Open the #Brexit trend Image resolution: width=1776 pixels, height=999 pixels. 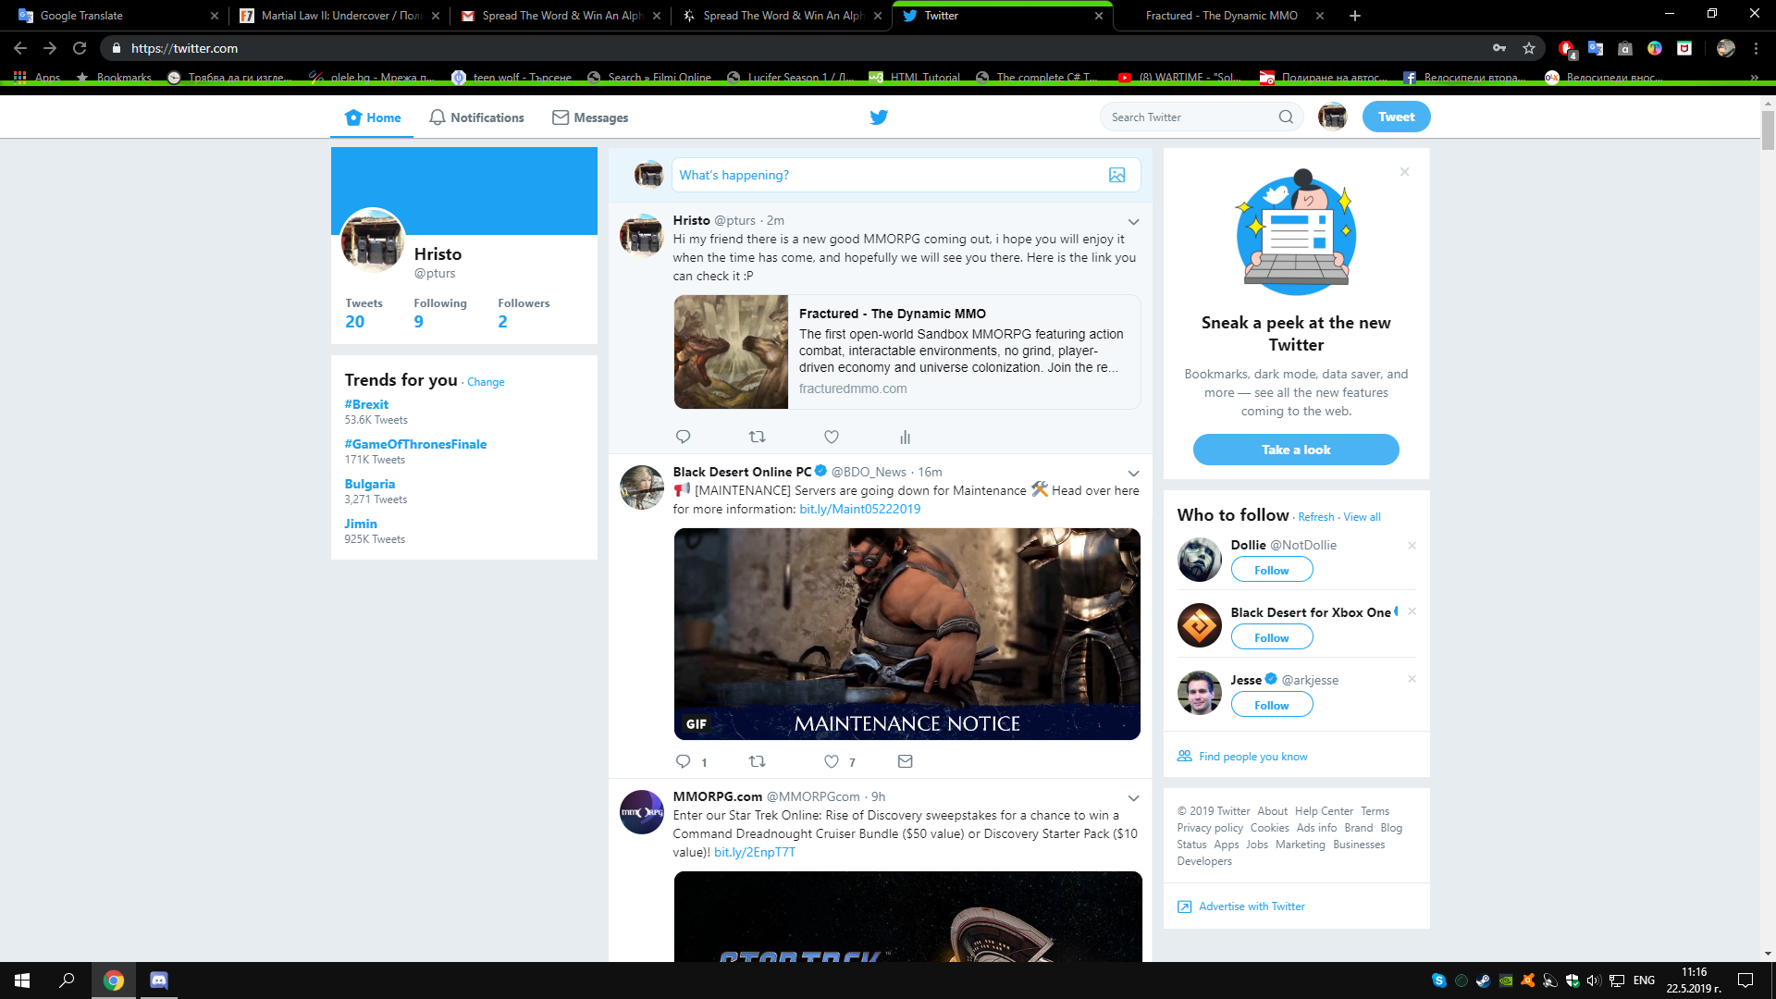(x=366, y=404)
